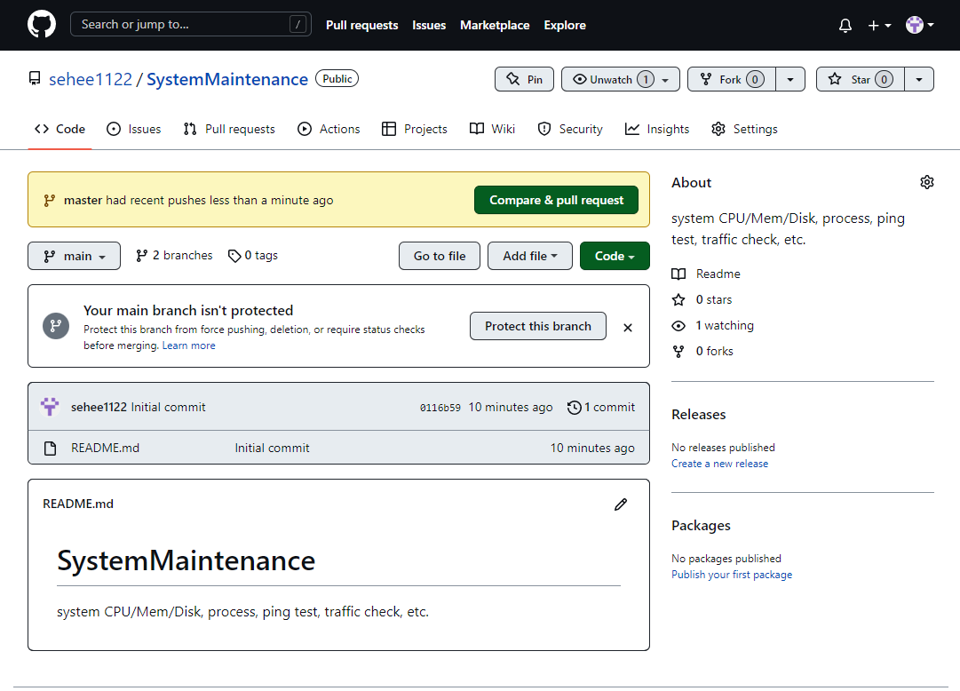Open the sehee1122 owner link
This screenshot has width=960, height=691.
(91, 79)
